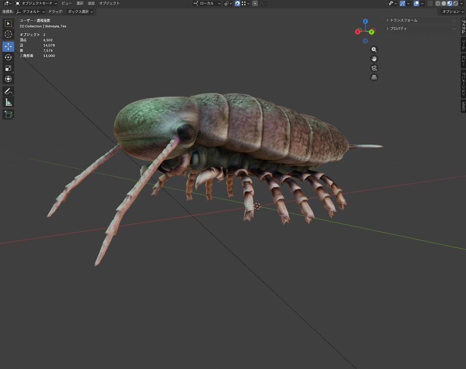The image size is (466, 369).
Task: Open gizmo options dropdown arrow
Action: (408, 4)
